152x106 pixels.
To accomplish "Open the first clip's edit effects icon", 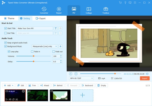I will click(x=13, y=99).
